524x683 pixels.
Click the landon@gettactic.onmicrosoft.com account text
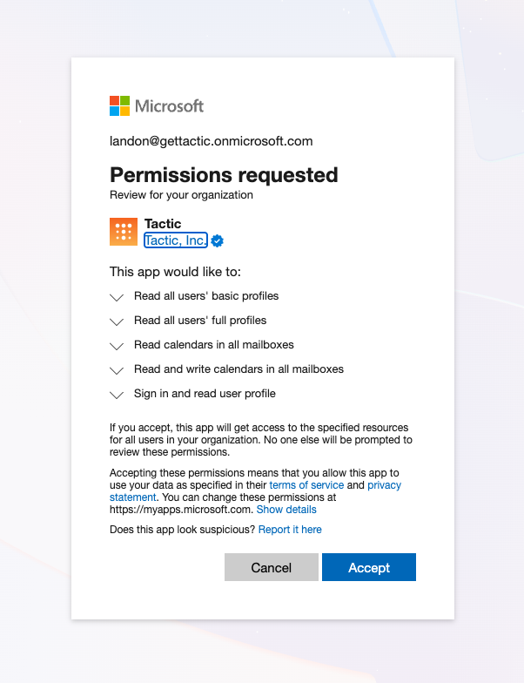(211, 141)
